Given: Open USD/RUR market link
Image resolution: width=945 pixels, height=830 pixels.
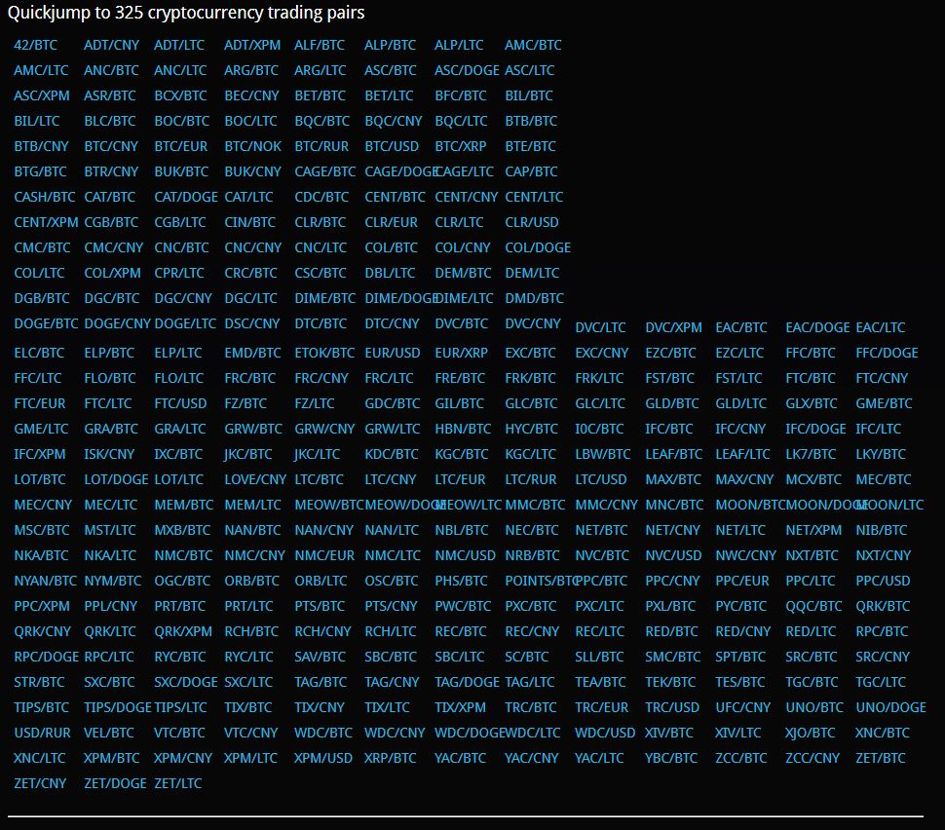Looking at the screenshot, I should [42, 733].
